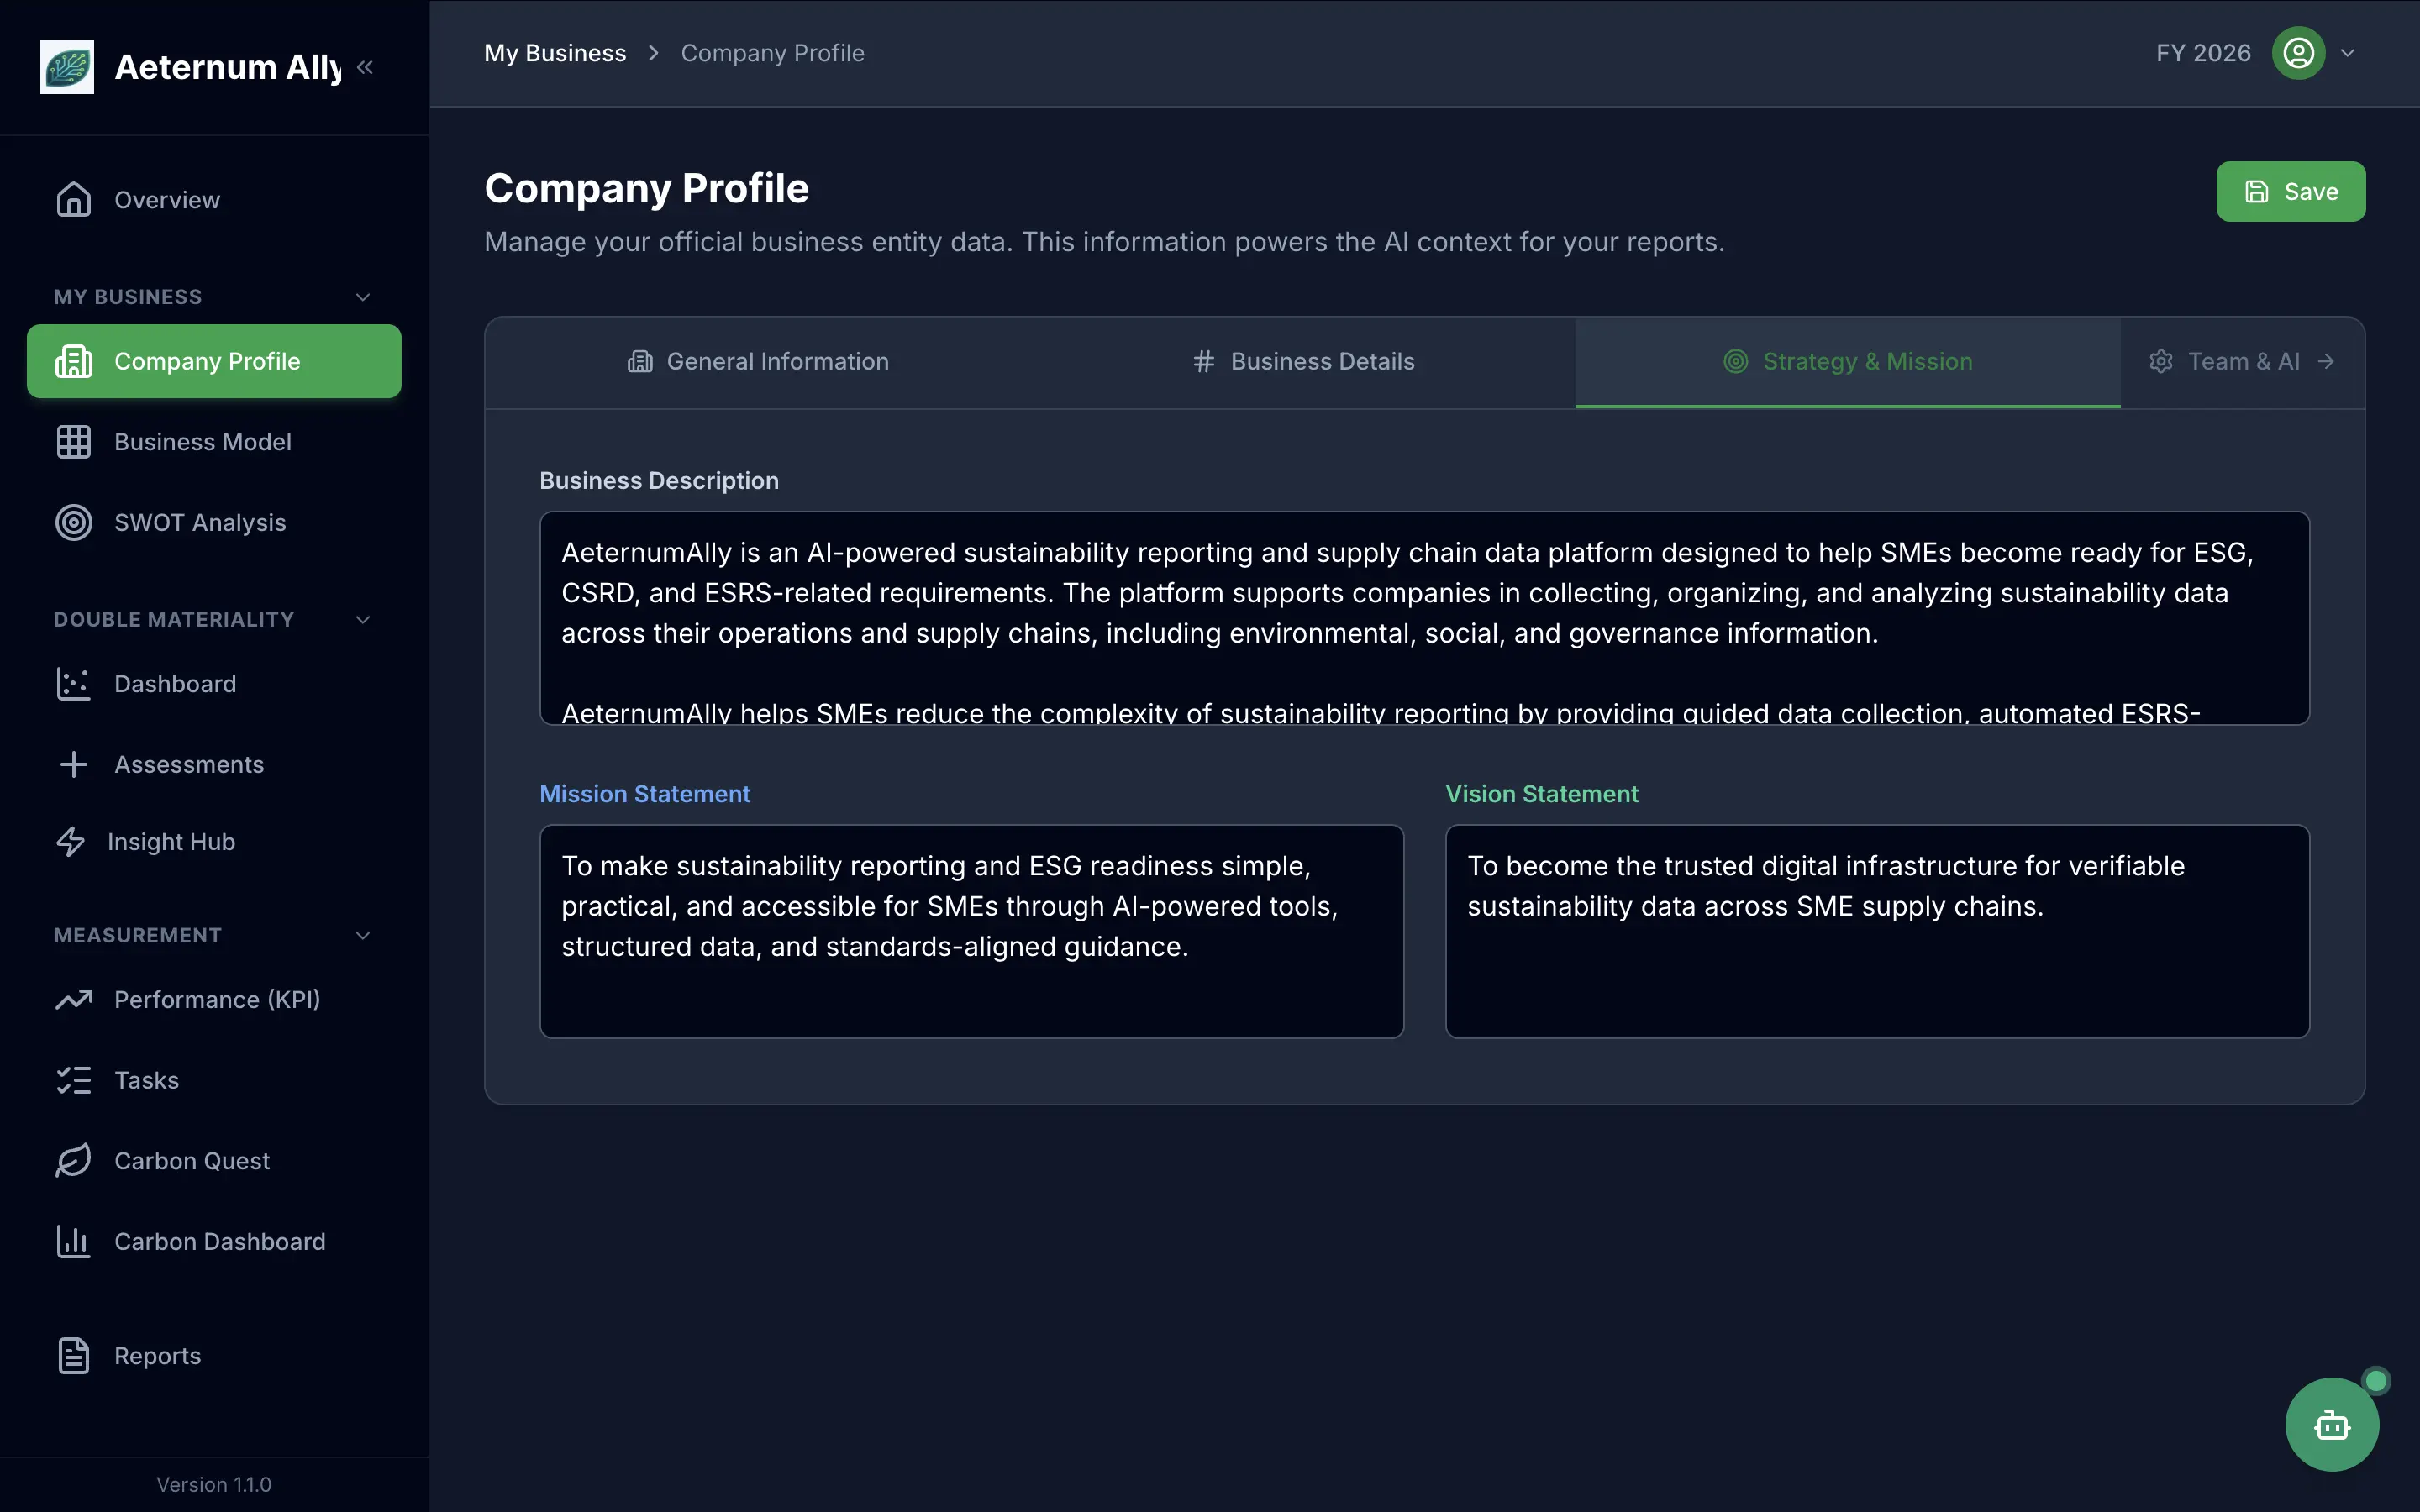Click the user avatar icon

[2298, 53]
